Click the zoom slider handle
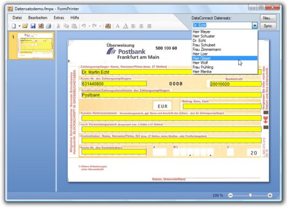 [250, 195]
